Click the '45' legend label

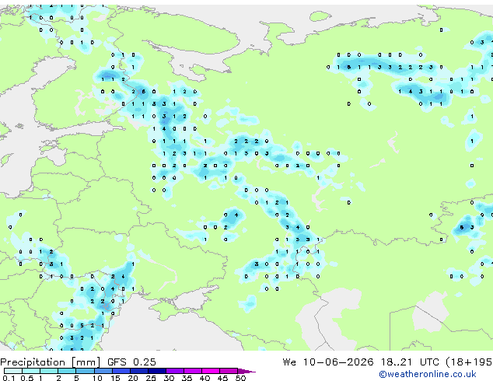click(x=222, y=378)
